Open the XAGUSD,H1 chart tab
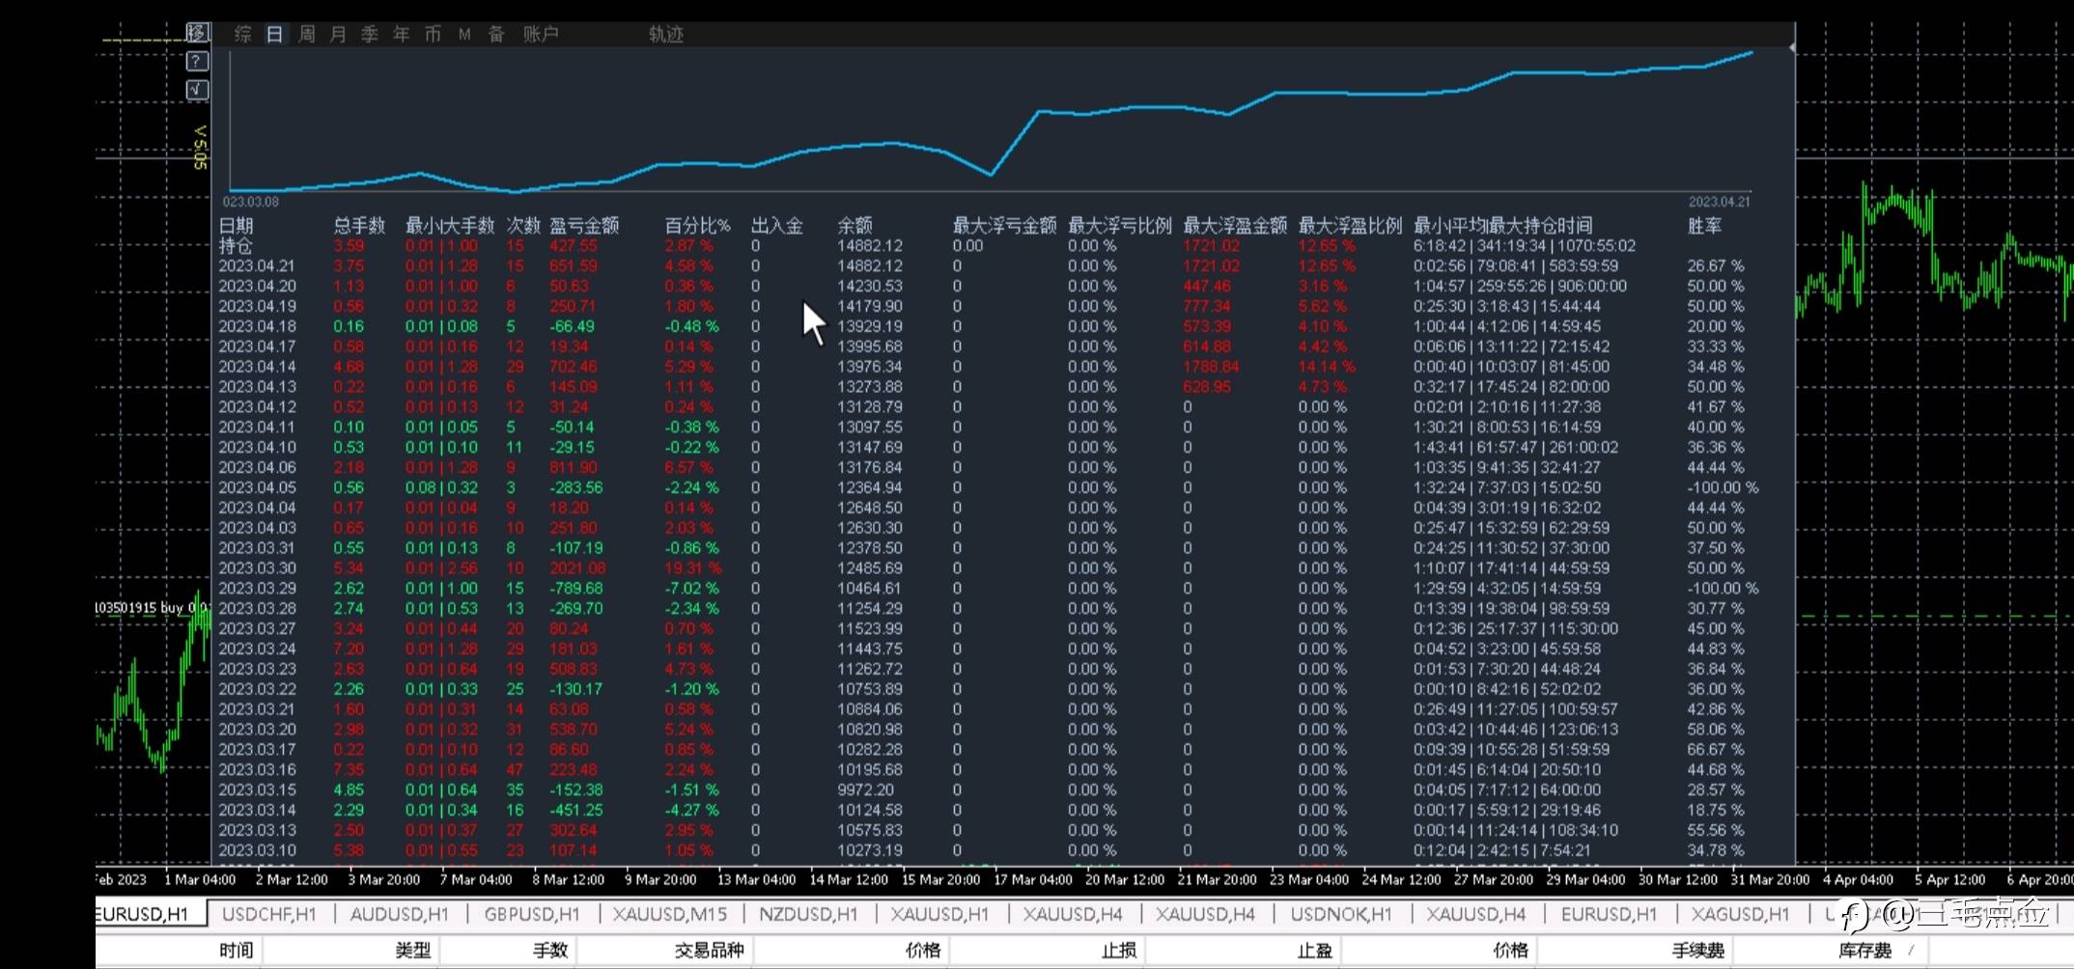This screenshot has width=2074, height=969. pos(1741,914)
